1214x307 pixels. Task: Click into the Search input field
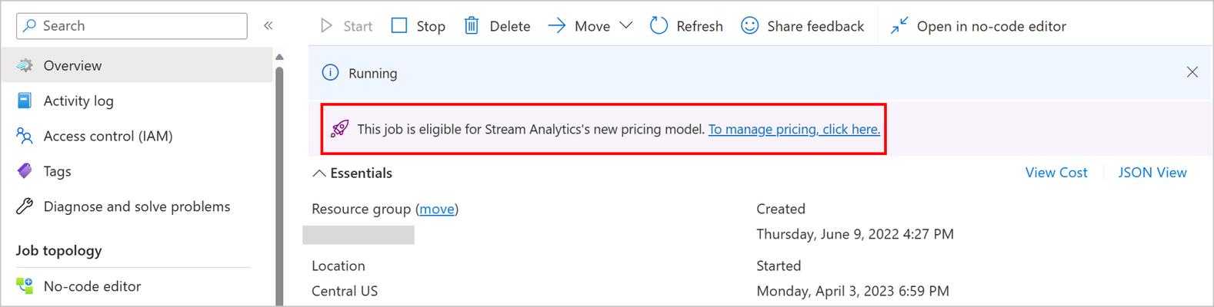132,25
